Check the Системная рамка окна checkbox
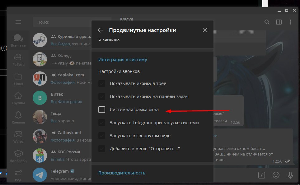The height and width of the screenshot is (185, 300). (x=102, y=110)
